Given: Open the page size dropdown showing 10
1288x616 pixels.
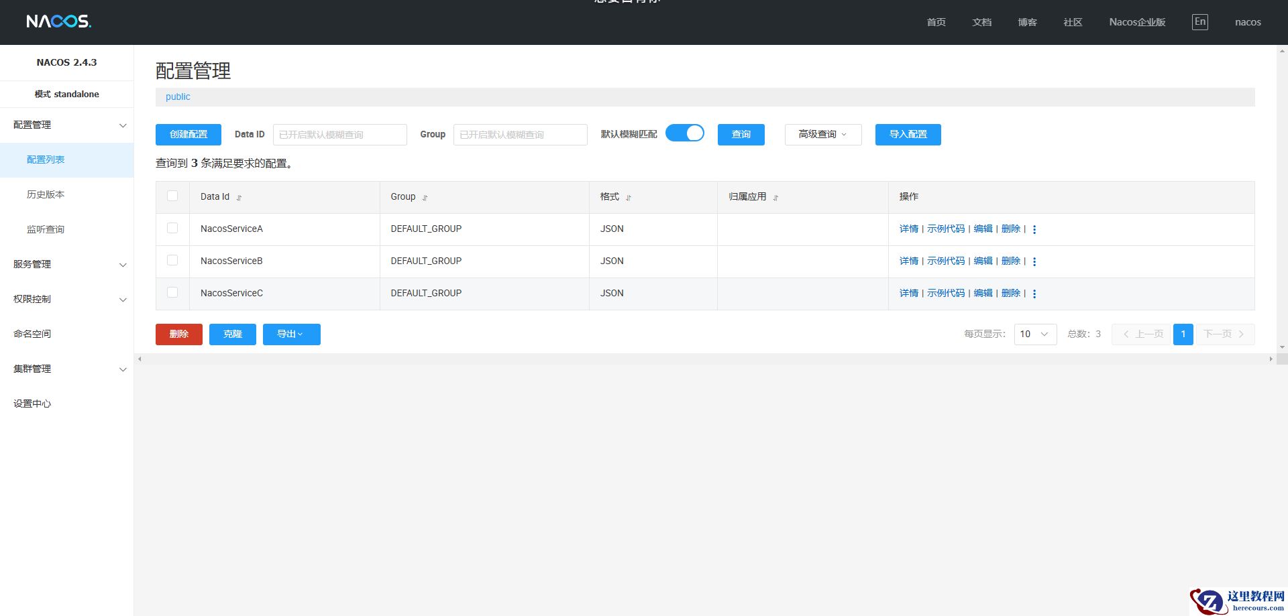Looking at the screenshot, I should pos(1034,334).
